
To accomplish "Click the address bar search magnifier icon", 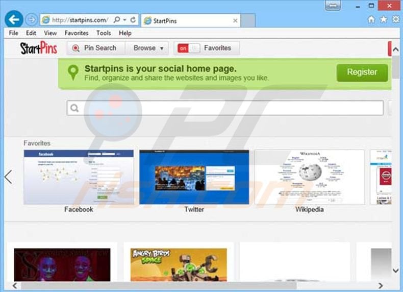I will pos(117,19).
